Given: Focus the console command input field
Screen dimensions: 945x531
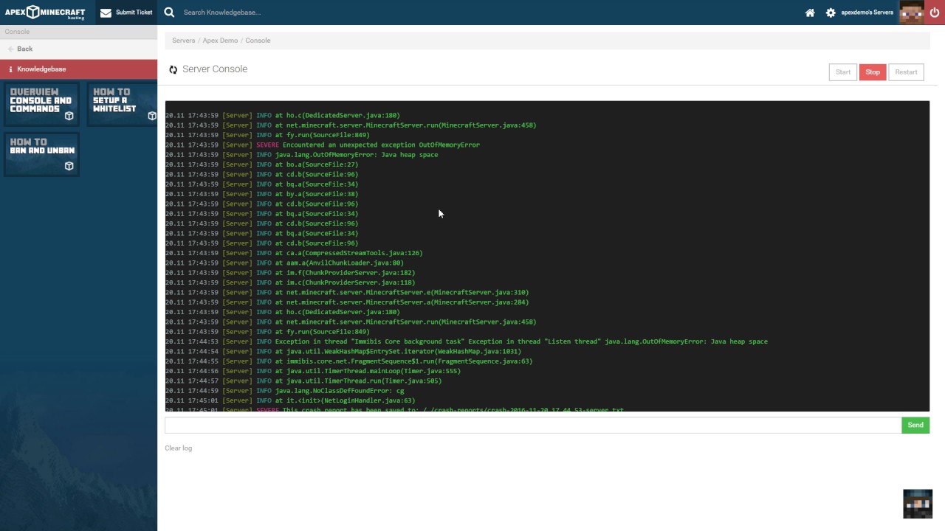Looking at the screenshot, I should (x=533, y=425).
